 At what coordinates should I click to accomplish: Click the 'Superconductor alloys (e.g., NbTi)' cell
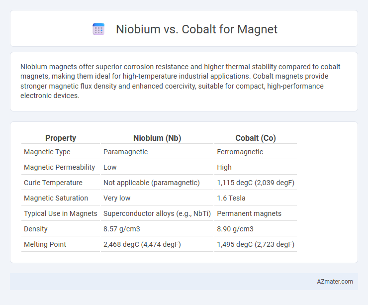click(157, 213)
